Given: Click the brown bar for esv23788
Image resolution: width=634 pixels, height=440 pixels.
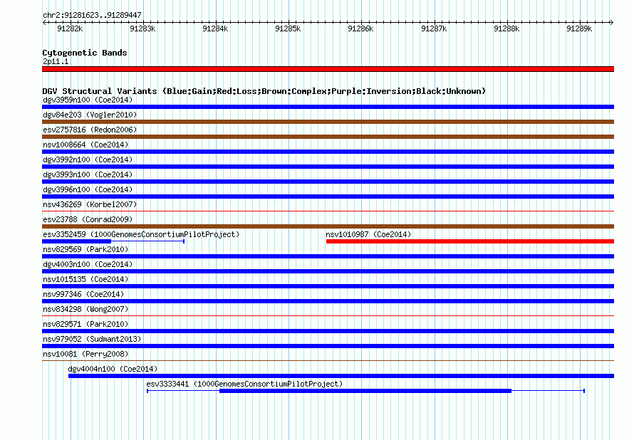Looking at the screenshot, I should (328, 226).
